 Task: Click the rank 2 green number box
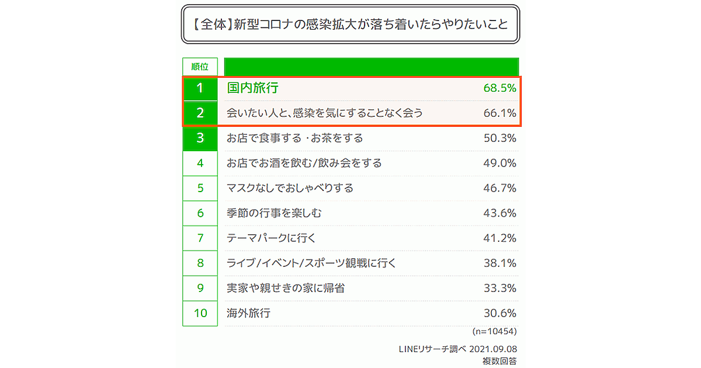(200, 113)
